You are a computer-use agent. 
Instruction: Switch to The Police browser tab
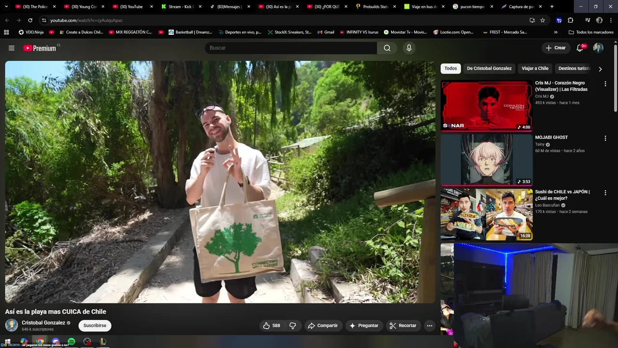pos(36,7)
